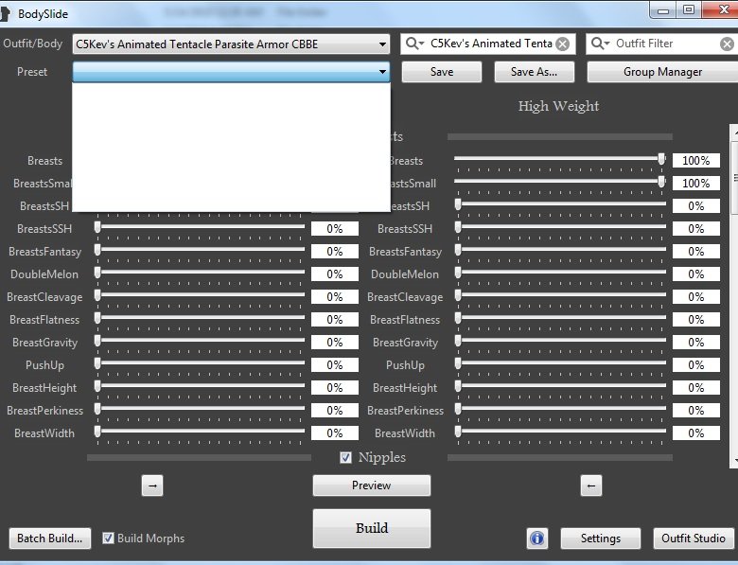Click the scrollbar down arrow
The height and width of the screenshot is (565, 738).
[734, 461]
